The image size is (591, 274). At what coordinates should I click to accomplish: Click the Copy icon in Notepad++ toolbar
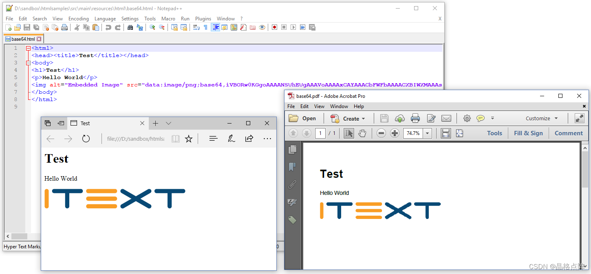[86, 27]
